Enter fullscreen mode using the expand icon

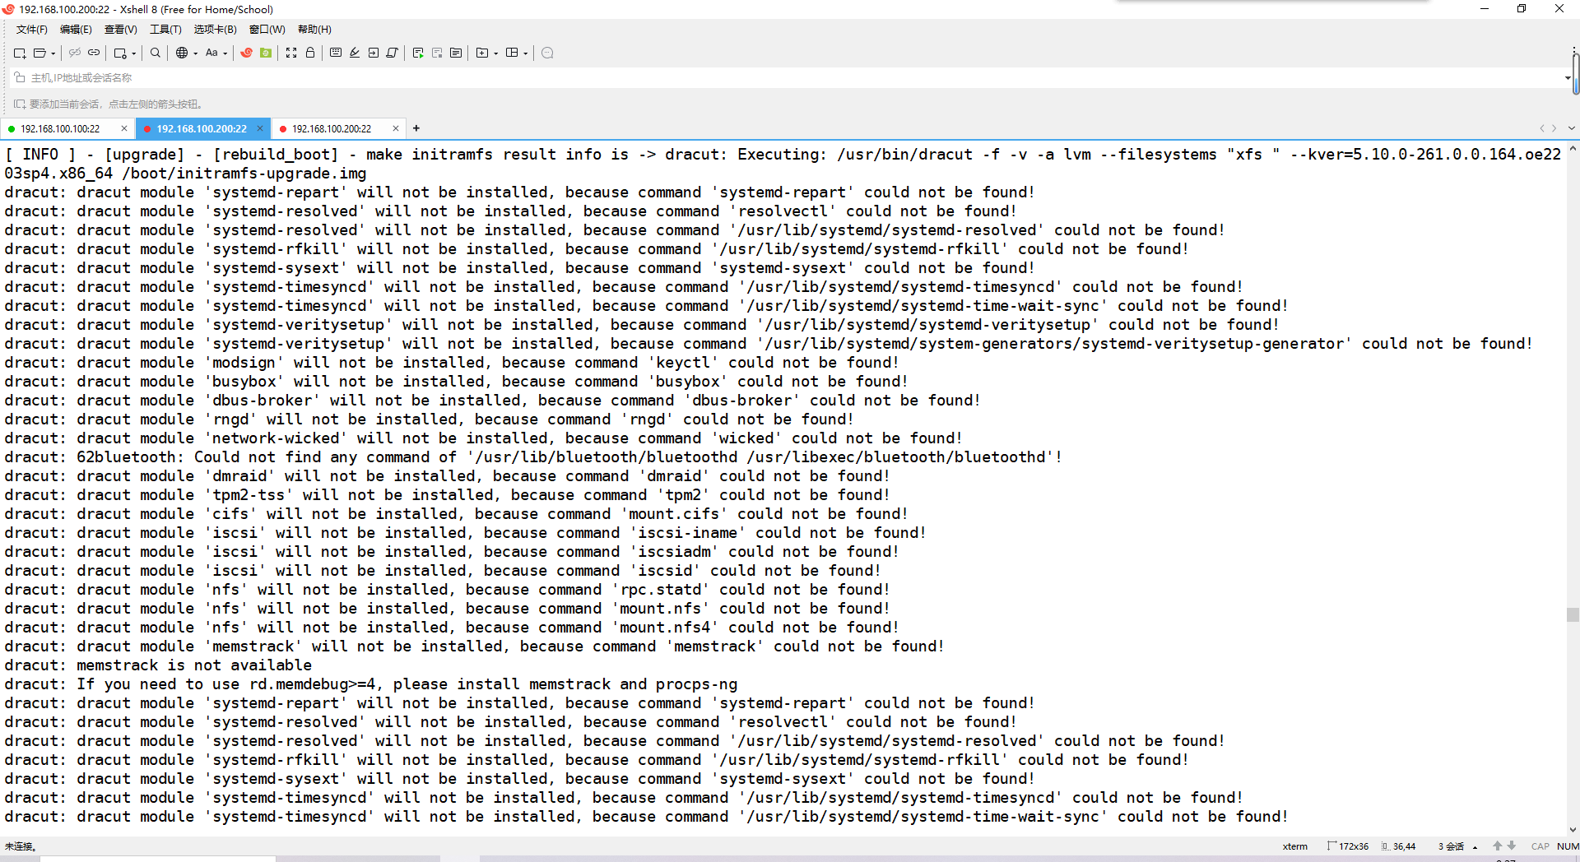pyautogui.click(x=291, y=53)
